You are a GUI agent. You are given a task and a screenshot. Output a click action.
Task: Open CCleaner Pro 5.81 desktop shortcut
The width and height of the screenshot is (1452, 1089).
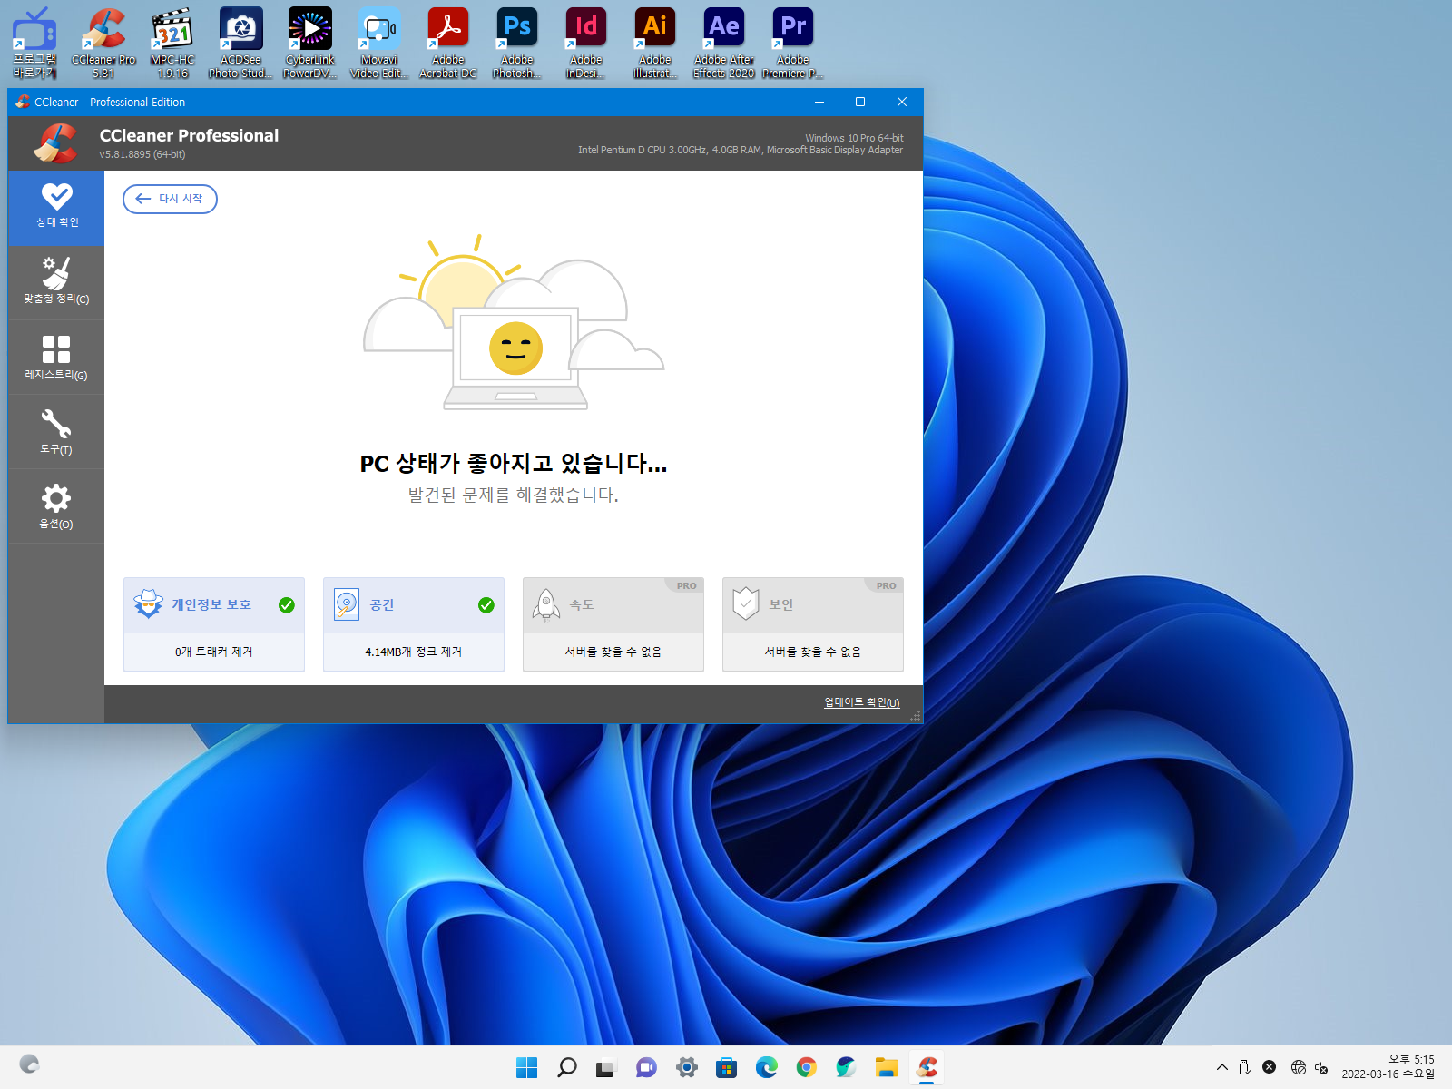tap(103, 43)
